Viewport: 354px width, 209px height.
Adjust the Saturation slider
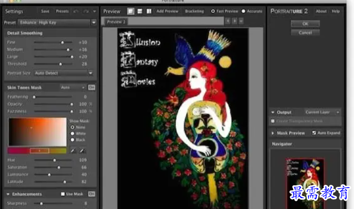tap(59, 167)
